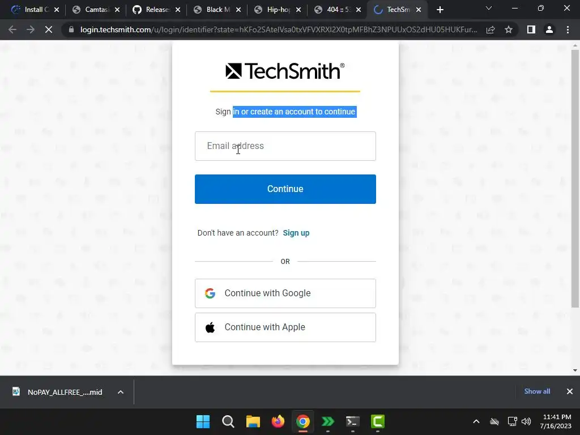
Task: Close the Install tab
Action: [57, 10]
